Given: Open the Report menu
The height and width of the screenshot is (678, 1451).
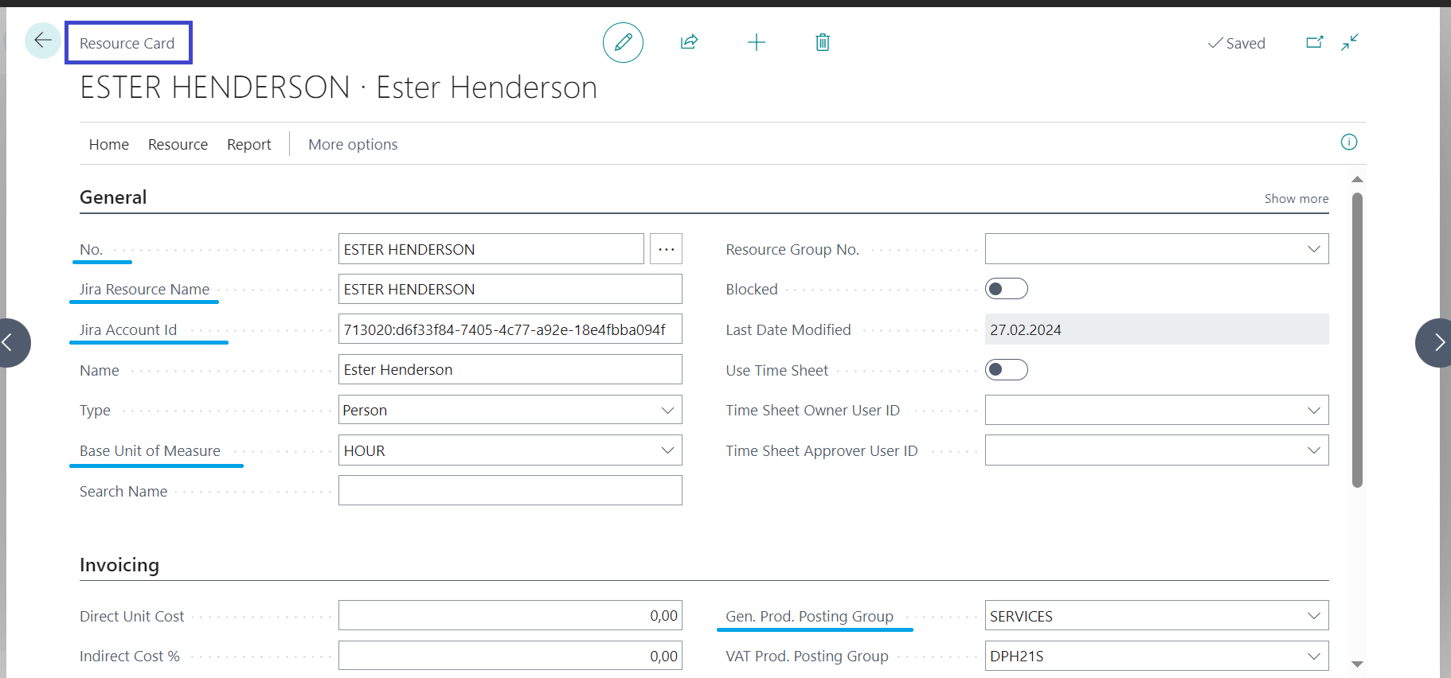Looking at the screenshot, I should point(248,144).
